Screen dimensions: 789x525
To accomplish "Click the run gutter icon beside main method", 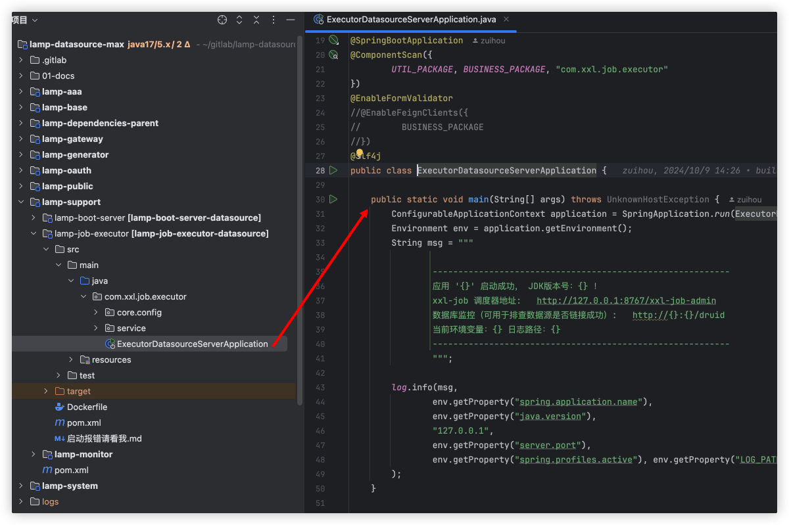I will (333, 199).
